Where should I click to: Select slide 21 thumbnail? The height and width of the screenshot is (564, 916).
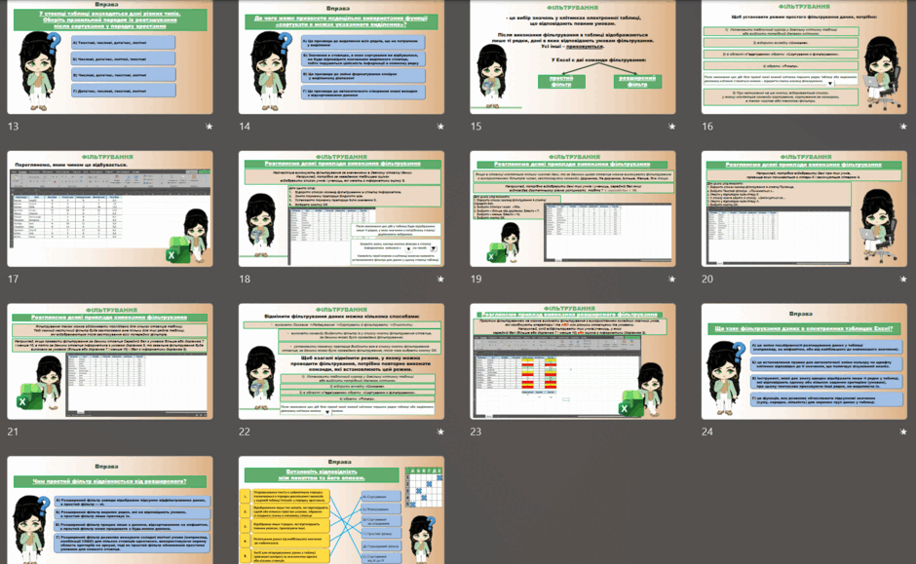coord(110,361)
